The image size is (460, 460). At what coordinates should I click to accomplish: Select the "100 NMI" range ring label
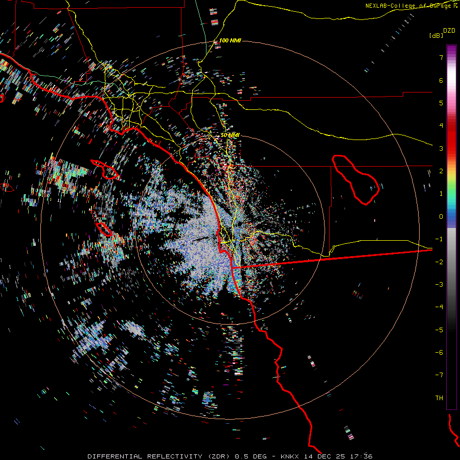[x=230, y=40]
